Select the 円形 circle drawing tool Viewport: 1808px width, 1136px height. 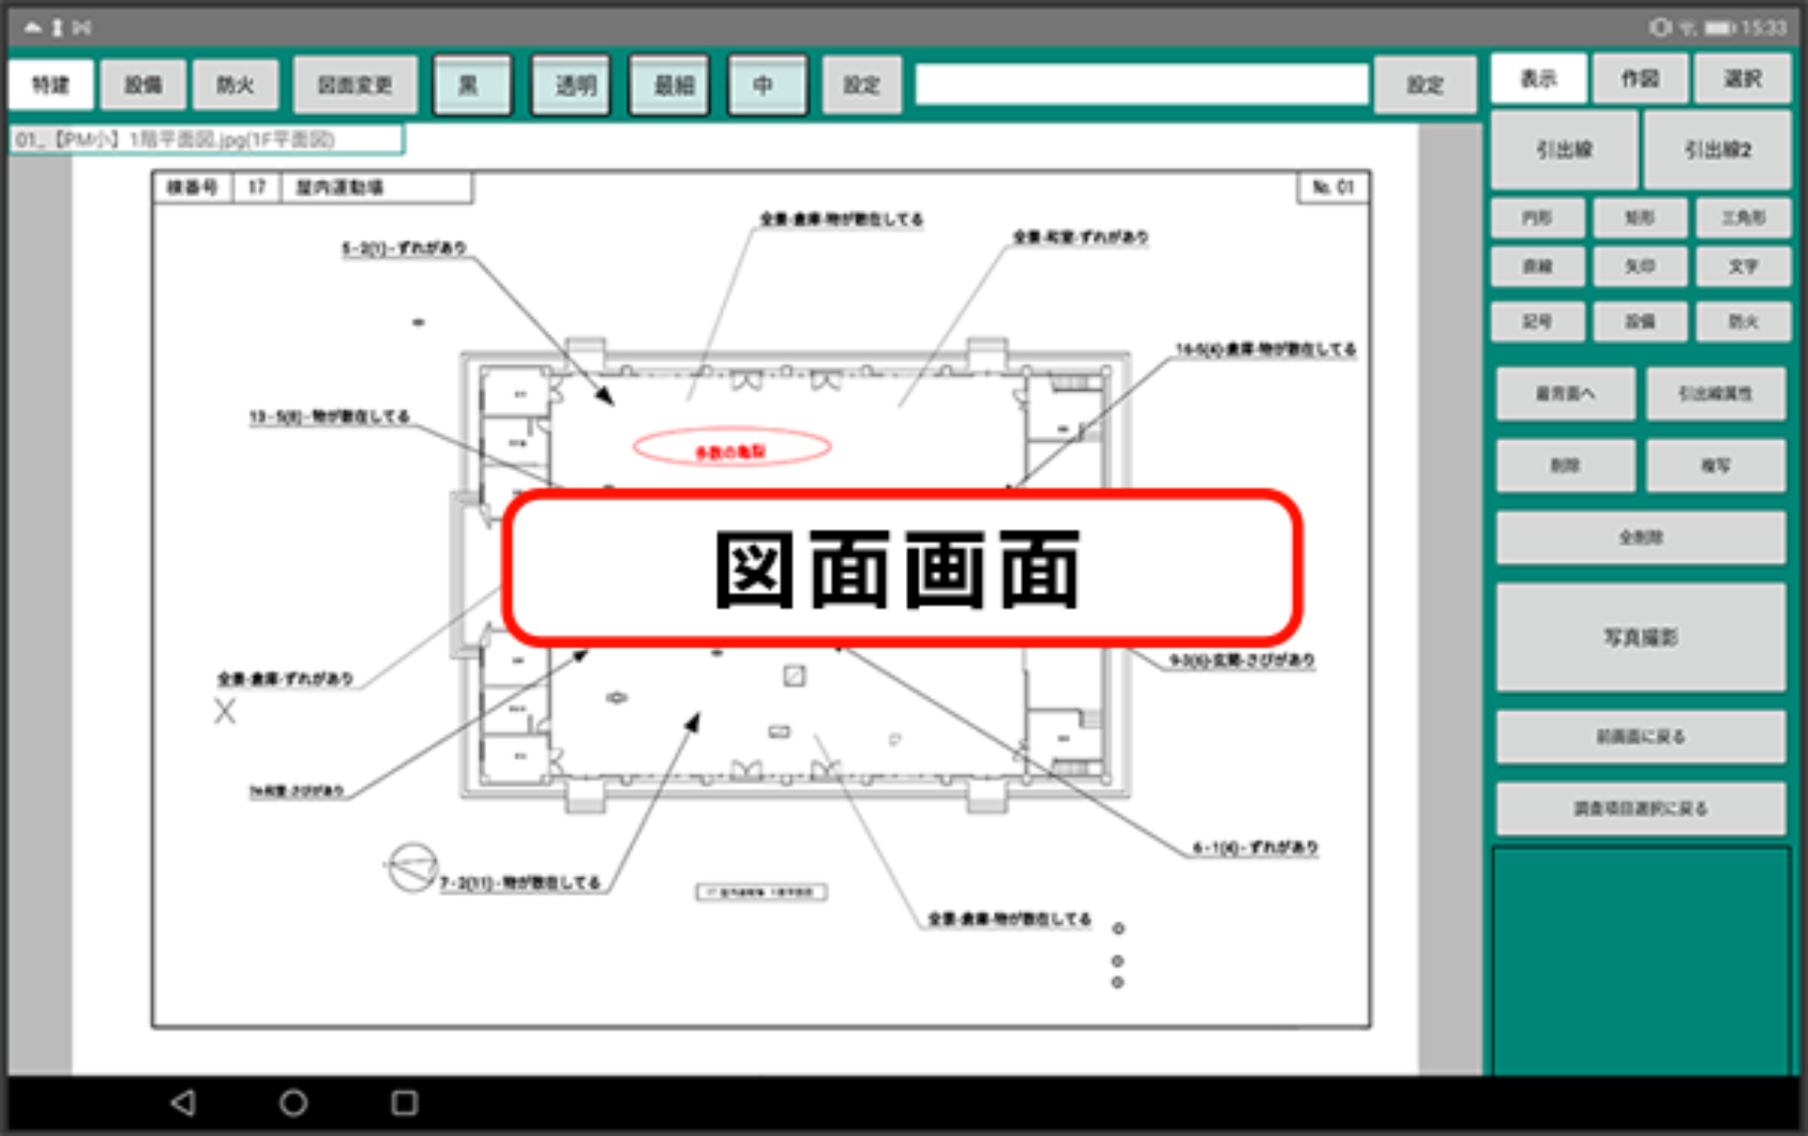coord(1538,218)
